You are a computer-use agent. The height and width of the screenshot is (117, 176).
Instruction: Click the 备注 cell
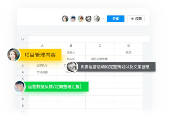coord(128,52)
